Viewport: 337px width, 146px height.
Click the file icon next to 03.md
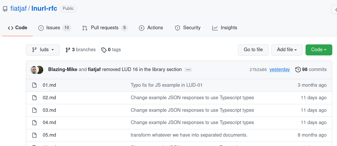click(x=34, y=110)
